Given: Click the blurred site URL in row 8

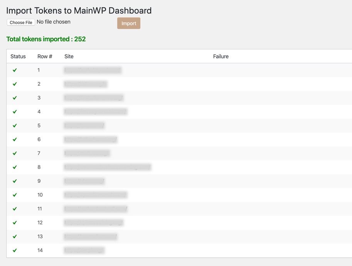Looking at the screenshot, I should pos(108,167).
